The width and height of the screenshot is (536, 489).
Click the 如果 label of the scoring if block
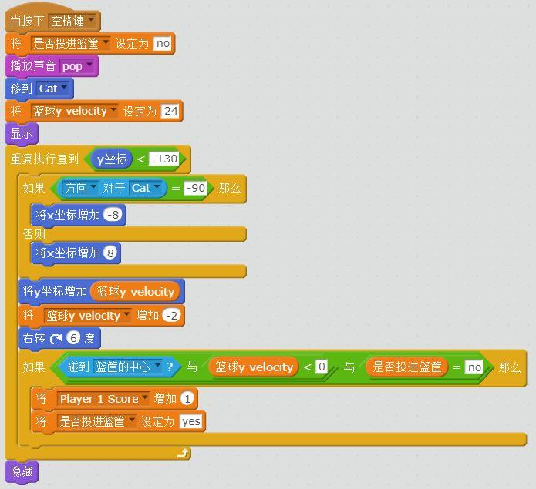[34, 367]
